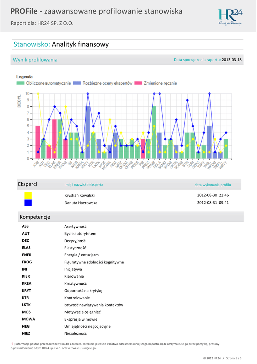Click the red info icon in the footer
The height and width of the screenshot is (364, 257).
(12, 344)
